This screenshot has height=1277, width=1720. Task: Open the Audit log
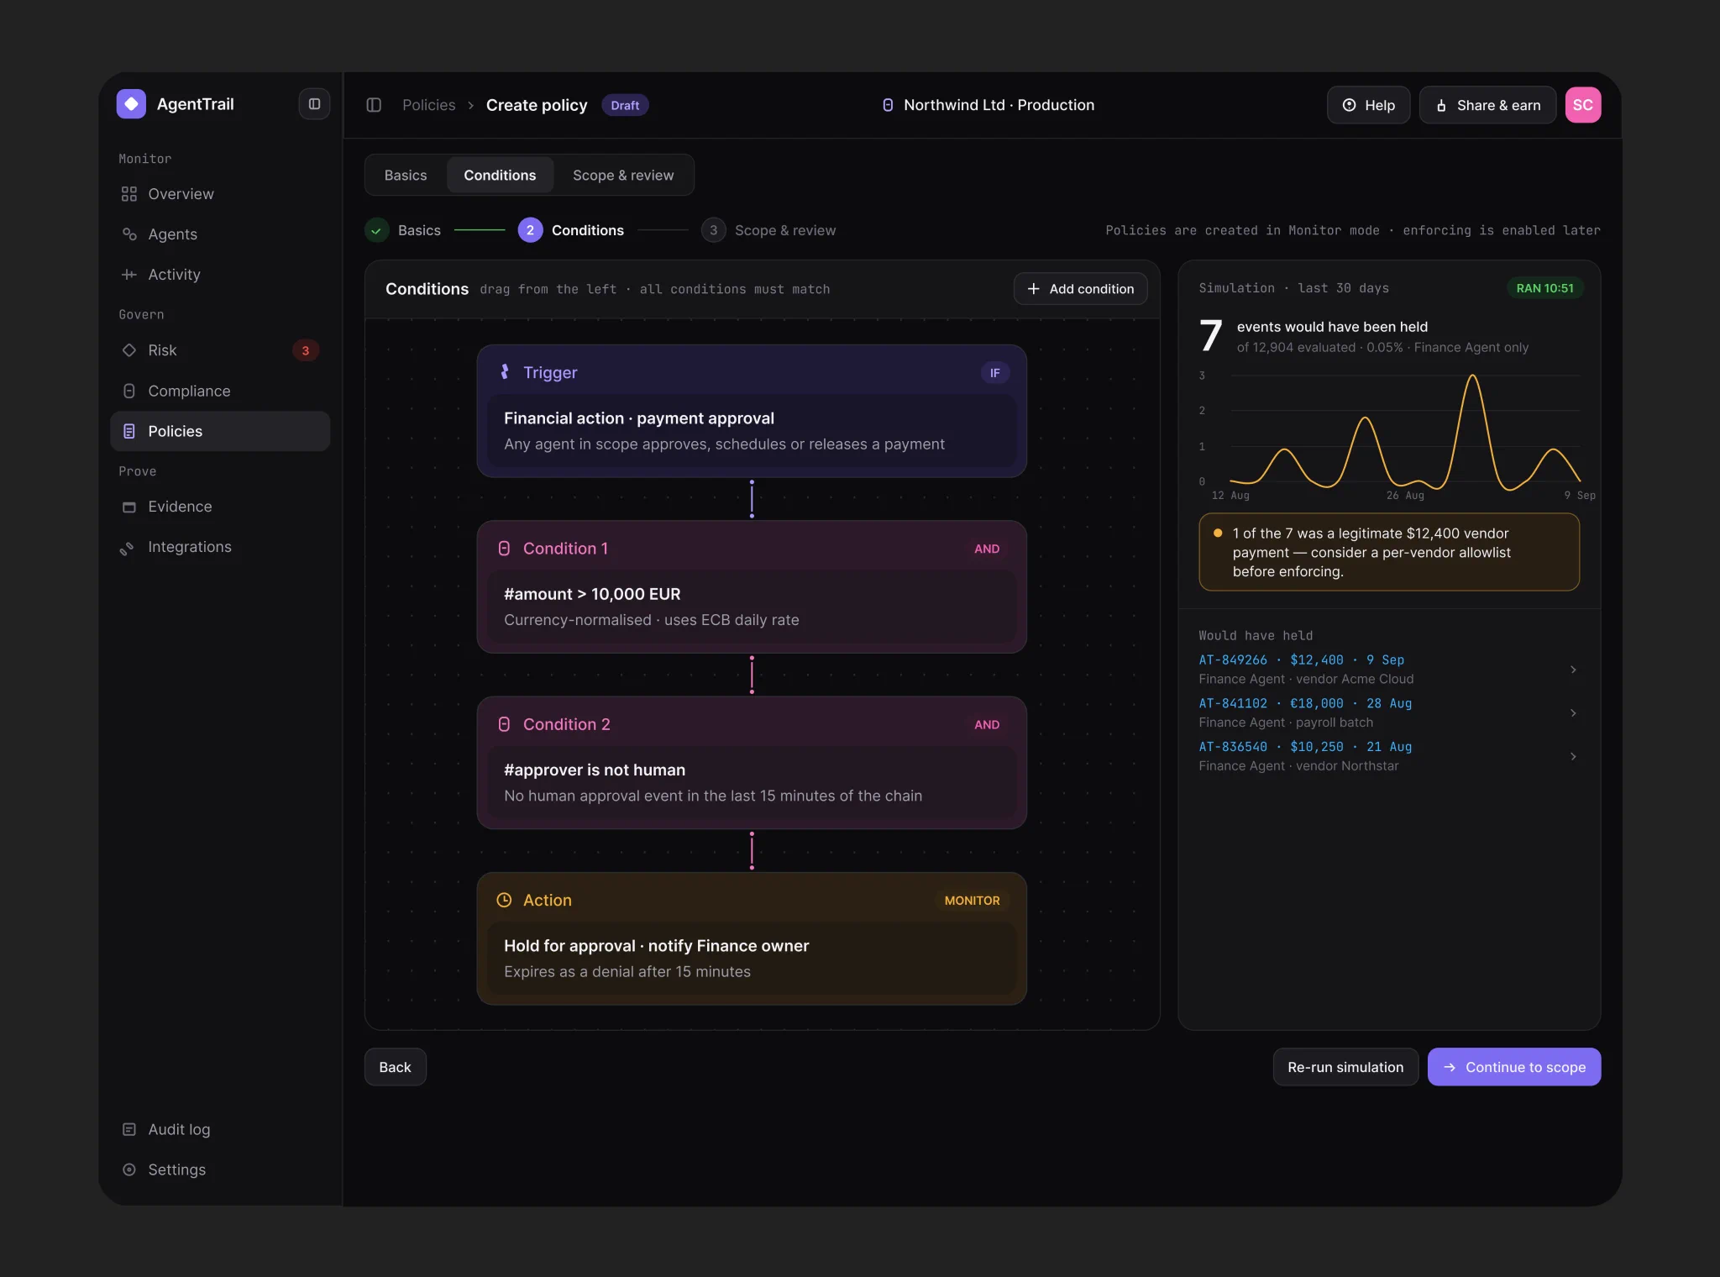(220, 1129)
